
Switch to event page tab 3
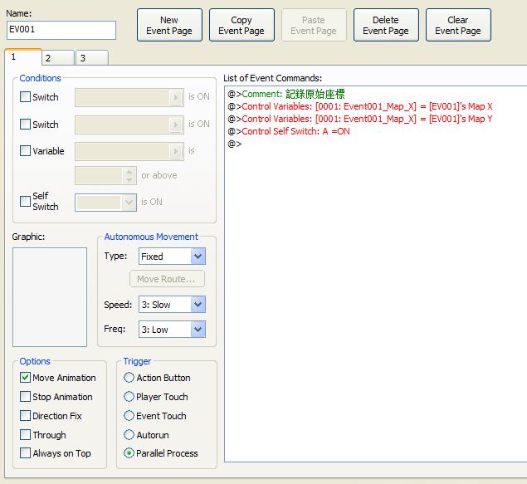[92, 58]
